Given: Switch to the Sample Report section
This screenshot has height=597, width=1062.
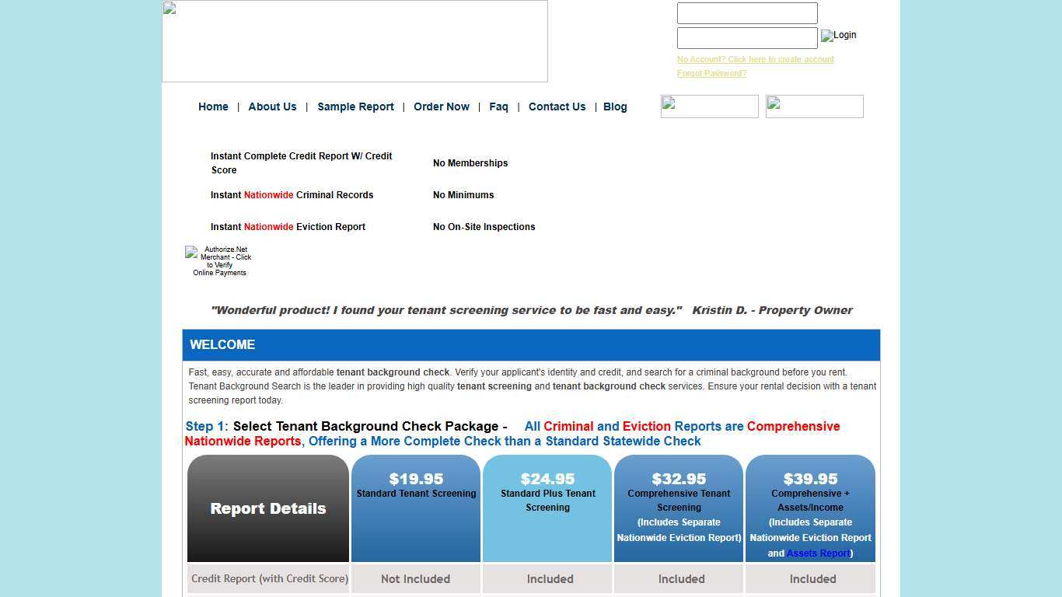Looking at the screenshot, I should [x=355, y=106].
